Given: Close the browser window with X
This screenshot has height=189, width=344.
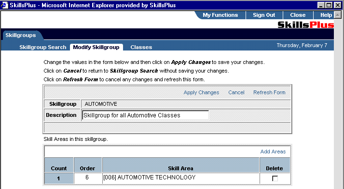Looking at the screenshot, I should (x=337, y=5).
